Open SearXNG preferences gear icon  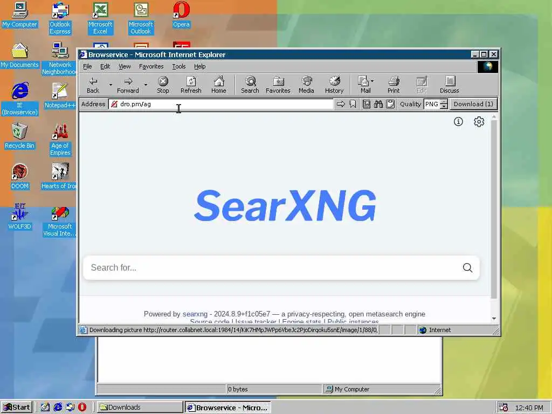pos(479,121)
